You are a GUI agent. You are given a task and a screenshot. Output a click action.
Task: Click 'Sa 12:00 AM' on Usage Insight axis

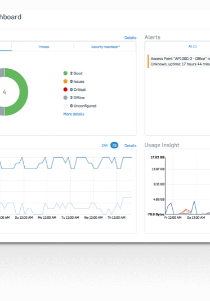coord(196,218)
